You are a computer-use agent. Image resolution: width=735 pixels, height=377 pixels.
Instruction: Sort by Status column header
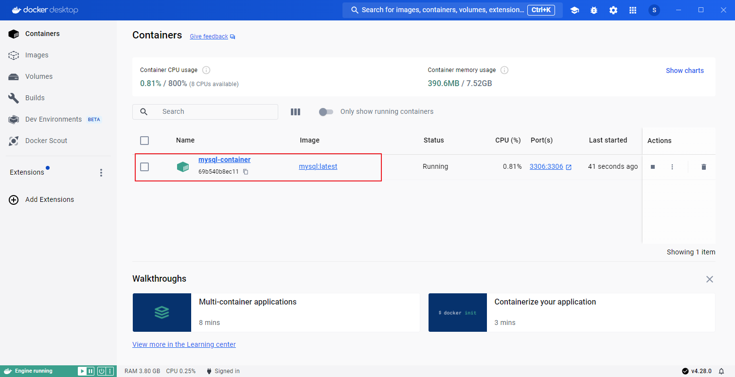[433, 140]
